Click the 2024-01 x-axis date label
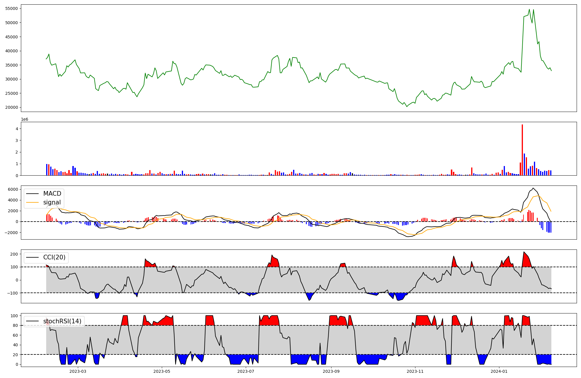 coord(499,371)
